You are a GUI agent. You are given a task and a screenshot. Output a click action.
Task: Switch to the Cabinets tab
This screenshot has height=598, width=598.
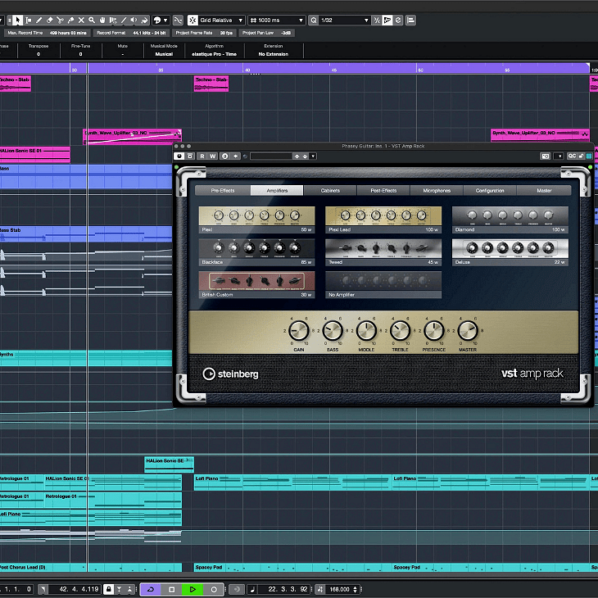pyautogui.click(x=330, y=190)
